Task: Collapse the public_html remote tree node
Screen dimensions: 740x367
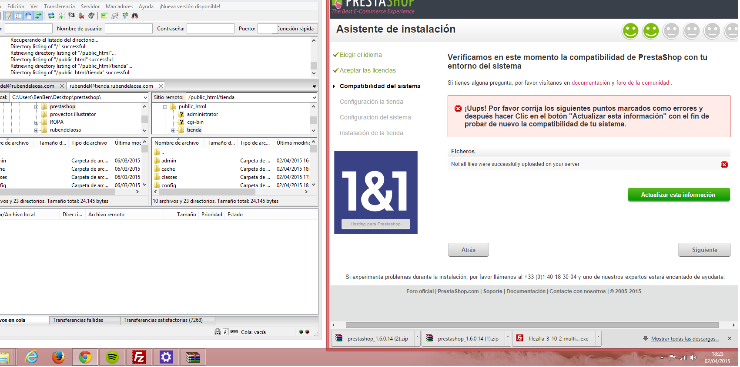Action: coord(165,107)
